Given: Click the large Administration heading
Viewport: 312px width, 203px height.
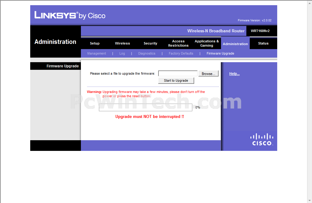Looking at the screenshot, I should (55, 42).
